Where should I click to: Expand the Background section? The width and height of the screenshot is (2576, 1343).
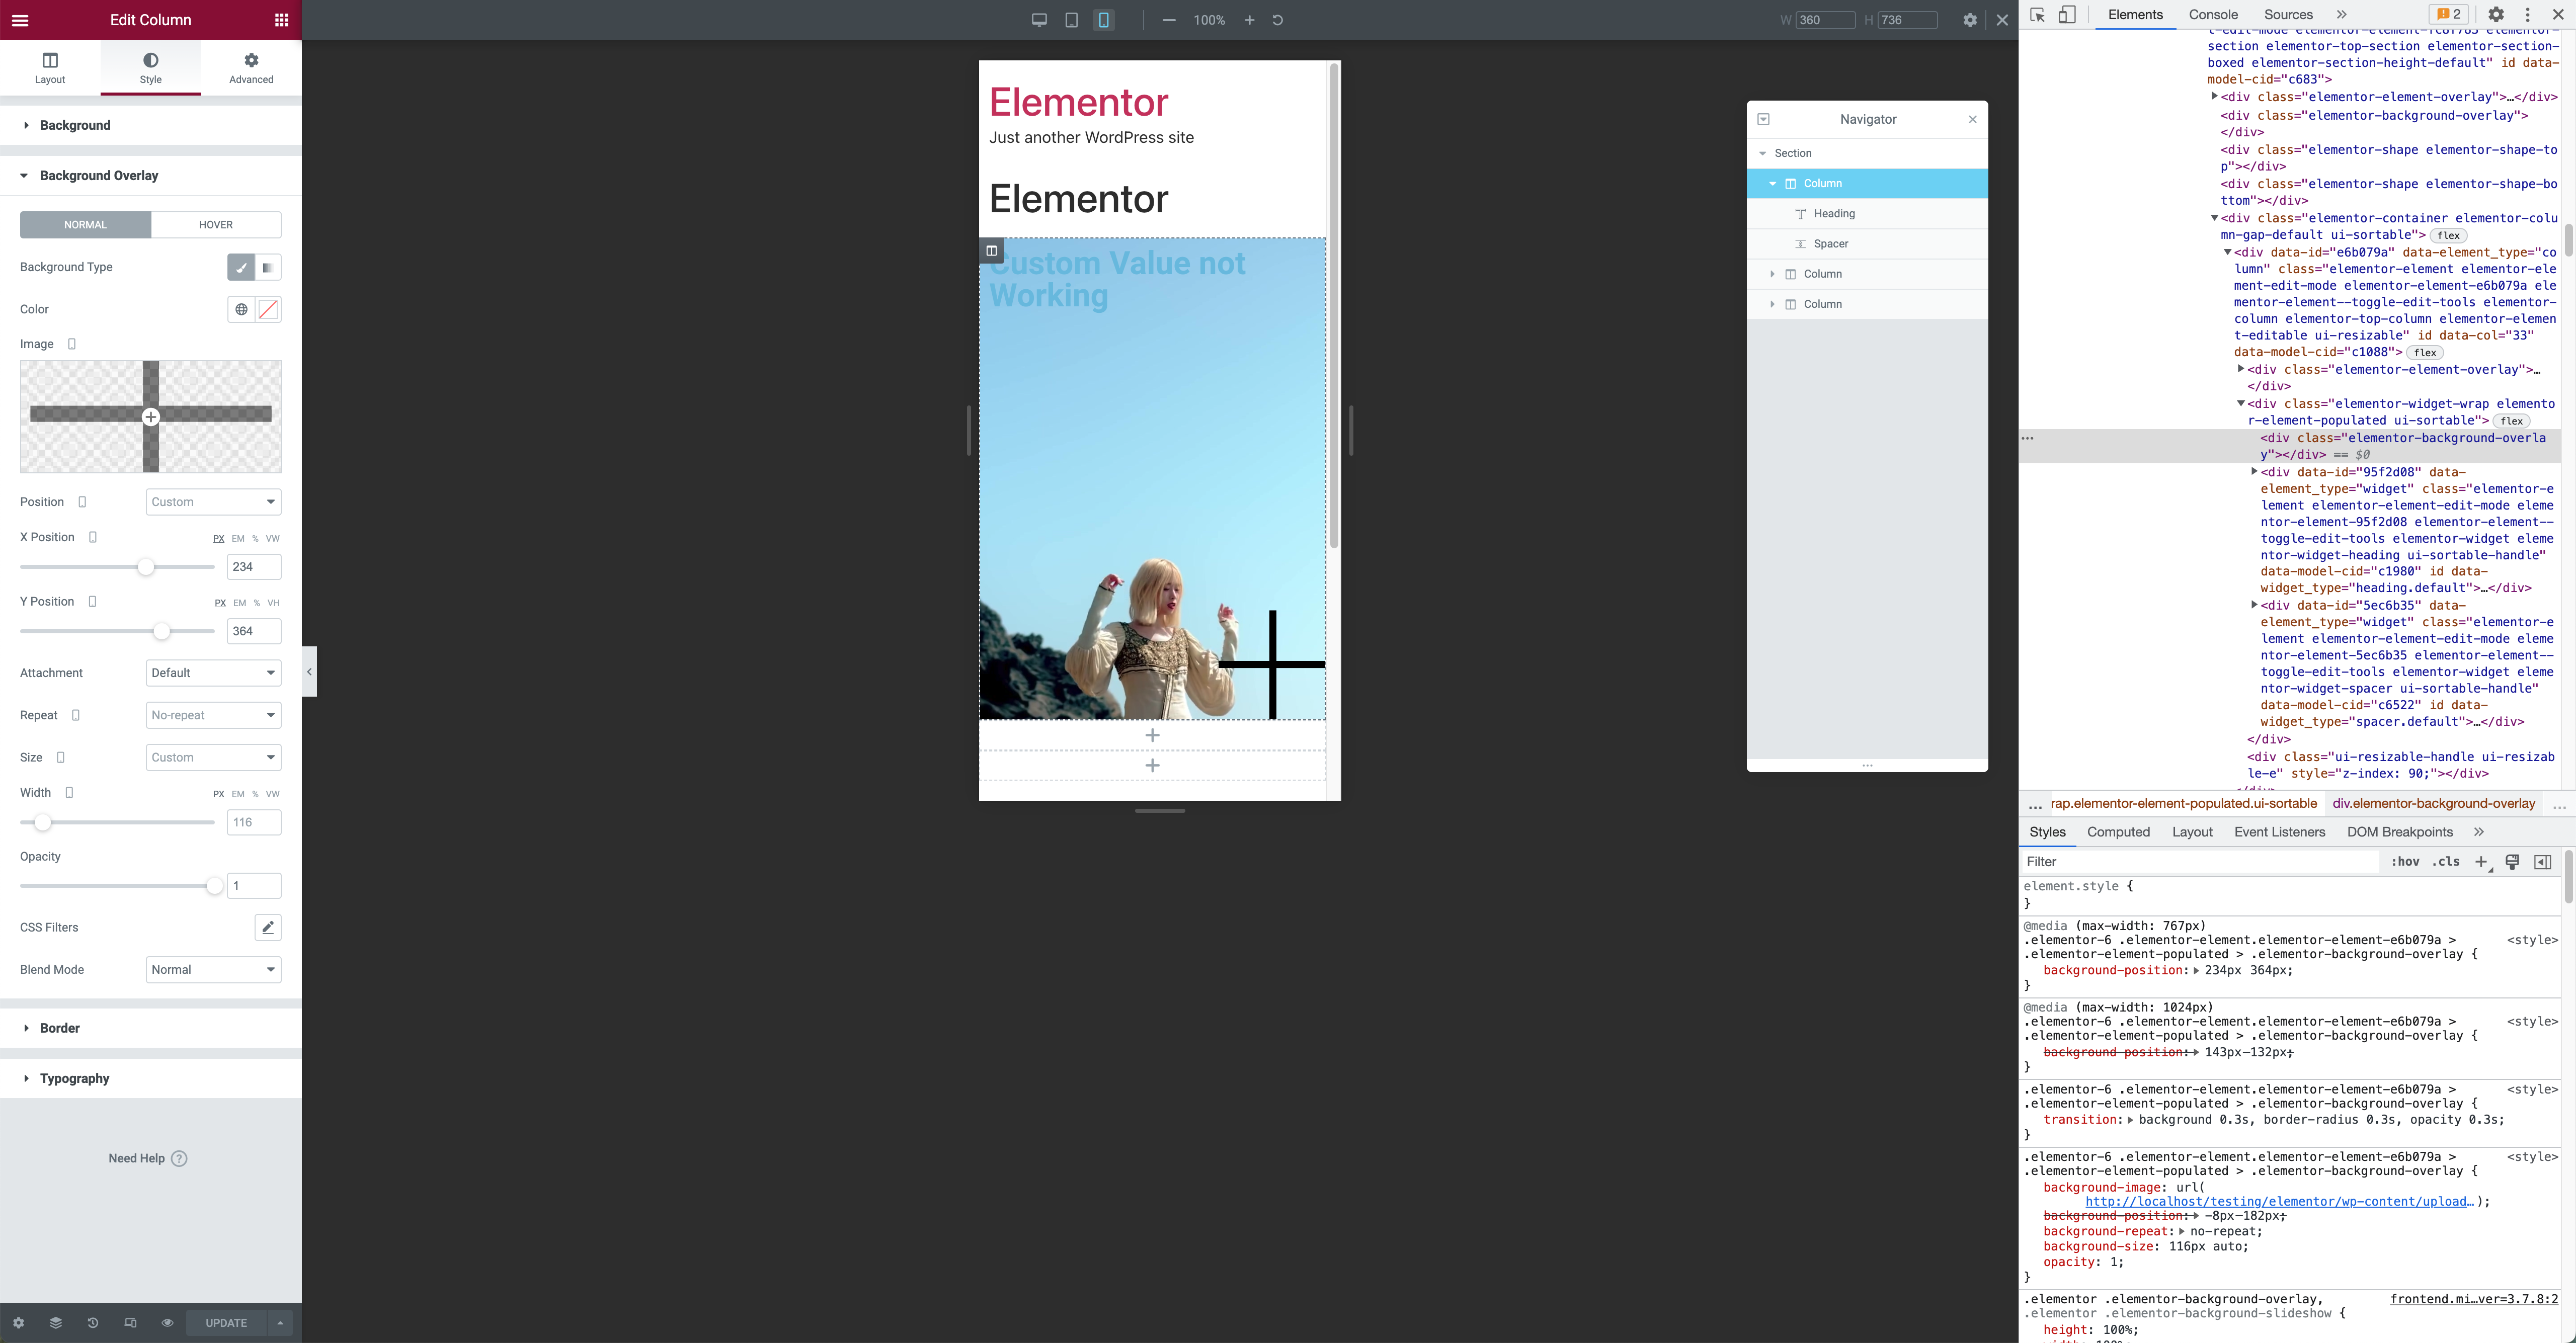tap(151, 125)
